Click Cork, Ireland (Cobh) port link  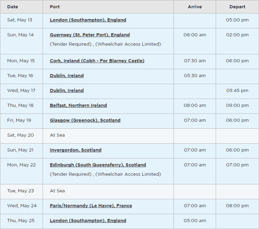pyautogui.click(x=97, y=61)
